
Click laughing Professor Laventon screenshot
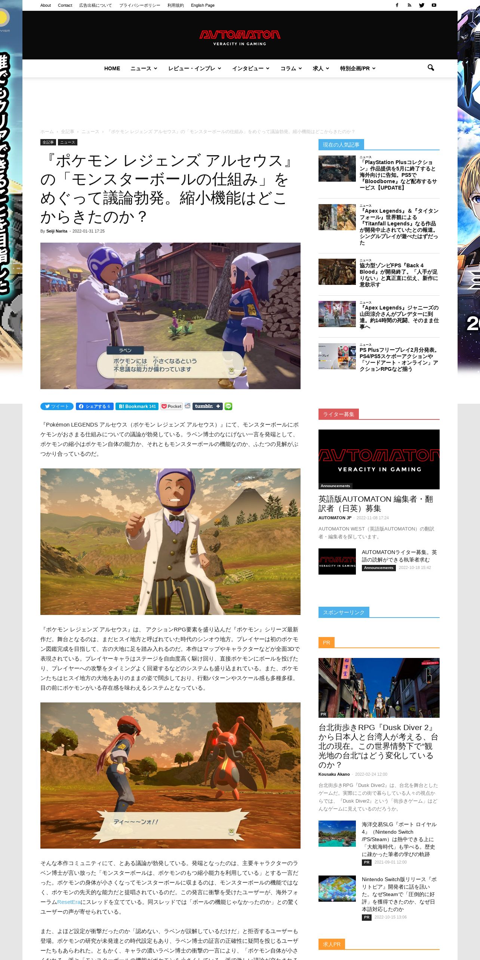(x=170, y=542)
